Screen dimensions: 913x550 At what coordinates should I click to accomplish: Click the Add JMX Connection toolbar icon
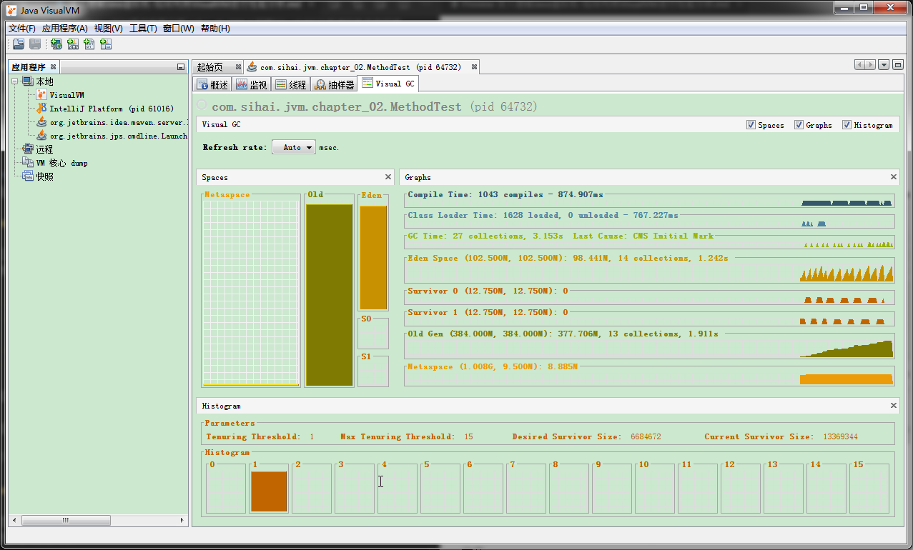tap(73, 44)
